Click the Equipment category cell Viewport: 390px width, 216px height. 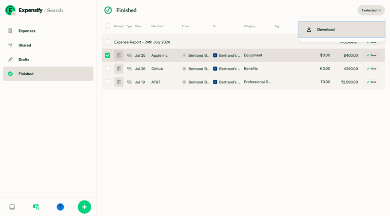(x=253, y=55)
